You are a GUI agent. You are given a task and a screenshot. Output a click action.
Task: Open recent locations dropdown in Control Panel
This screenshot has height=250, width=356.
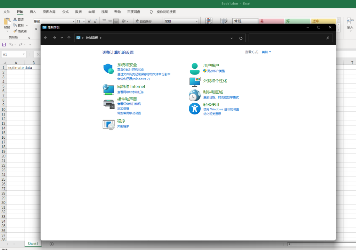click(x=62, y=38)
